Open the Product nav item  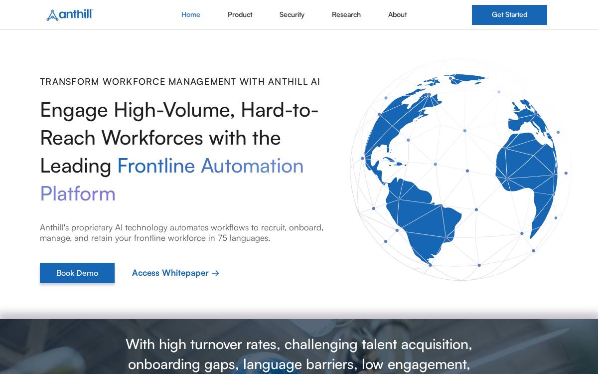(240, 14)
